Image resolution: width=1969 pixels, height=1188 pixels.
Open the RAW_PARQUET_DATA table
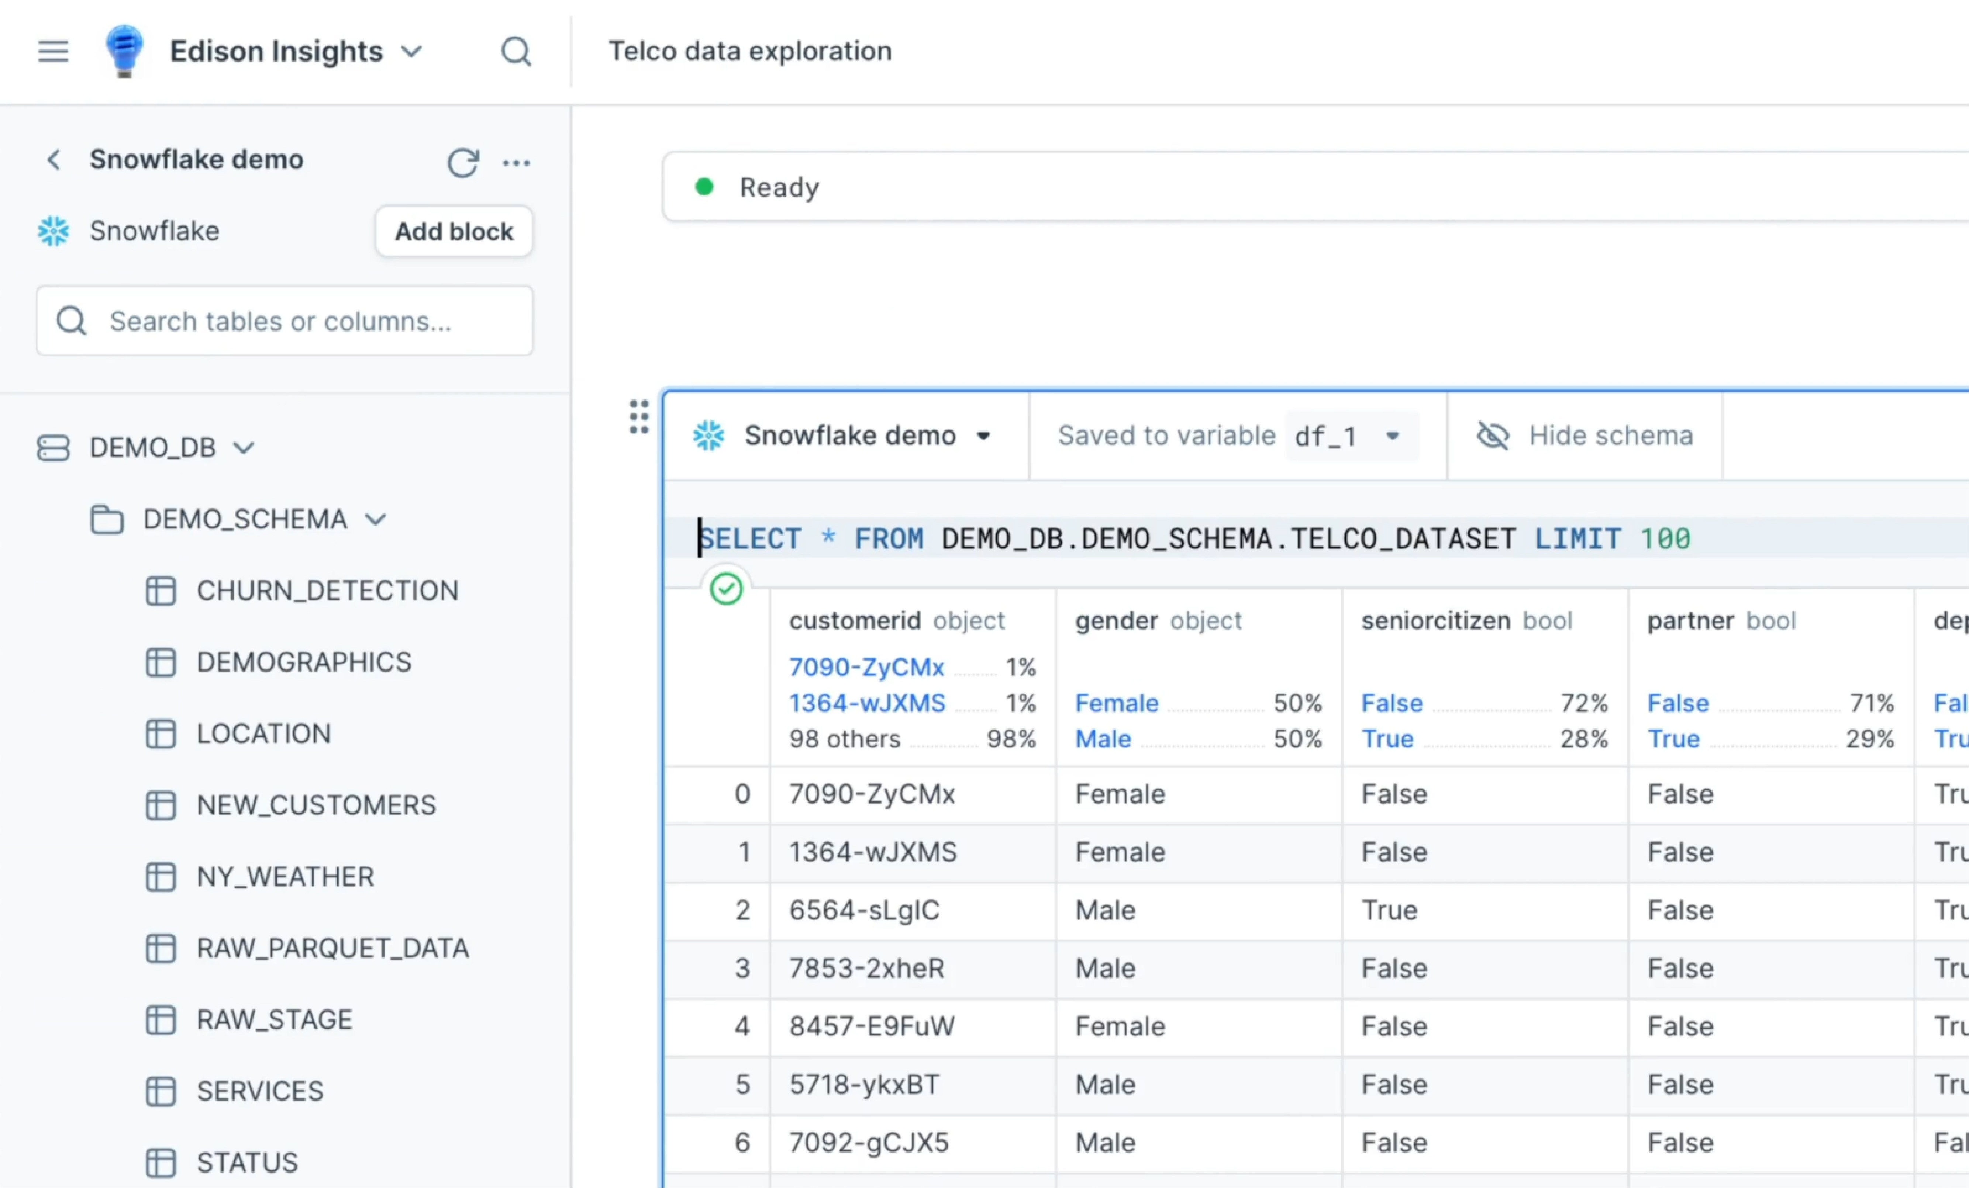pos(332,948)
